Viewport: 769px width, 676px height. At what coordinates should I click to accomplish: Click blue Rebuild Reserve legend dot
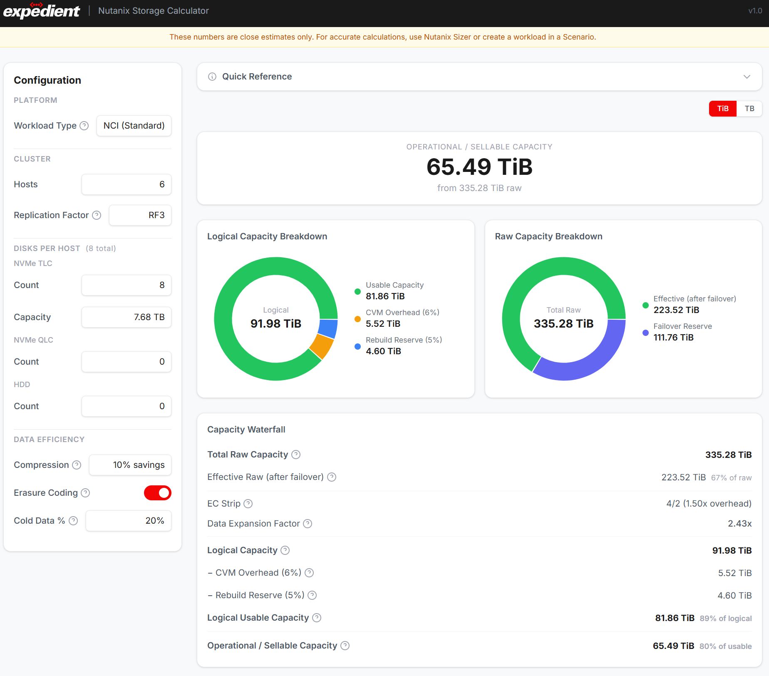(357, 346)
